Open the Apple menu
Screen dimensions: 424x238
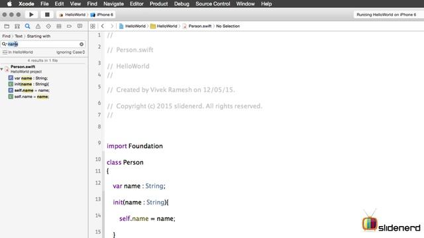[x=9, y=4]
